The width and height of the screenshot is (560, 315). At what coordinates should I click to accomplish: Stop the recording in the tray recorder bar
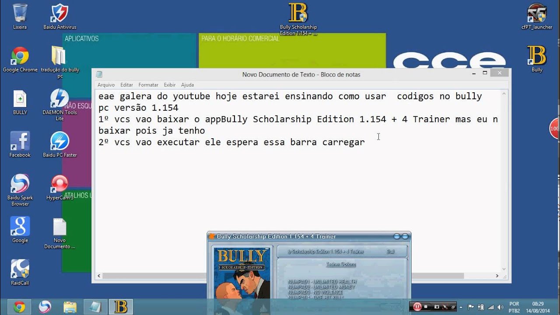426,307
